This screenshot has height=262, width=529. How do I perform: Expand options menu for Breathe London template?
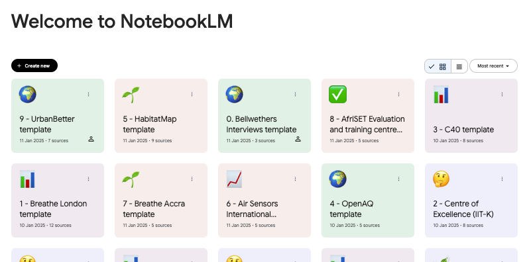(88, 179)
